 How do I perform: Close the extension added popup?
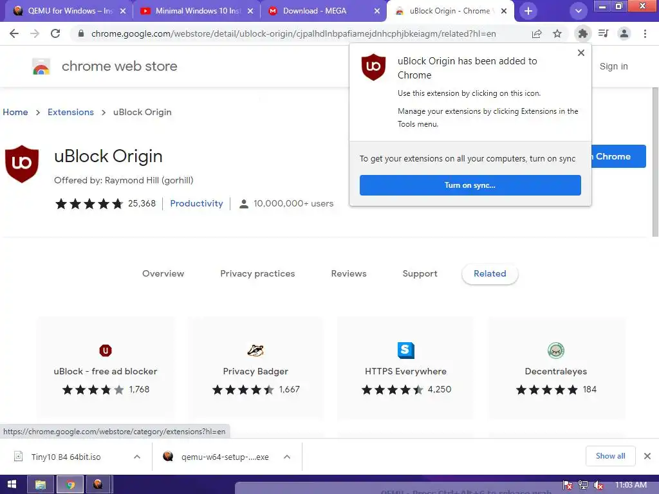581,53
